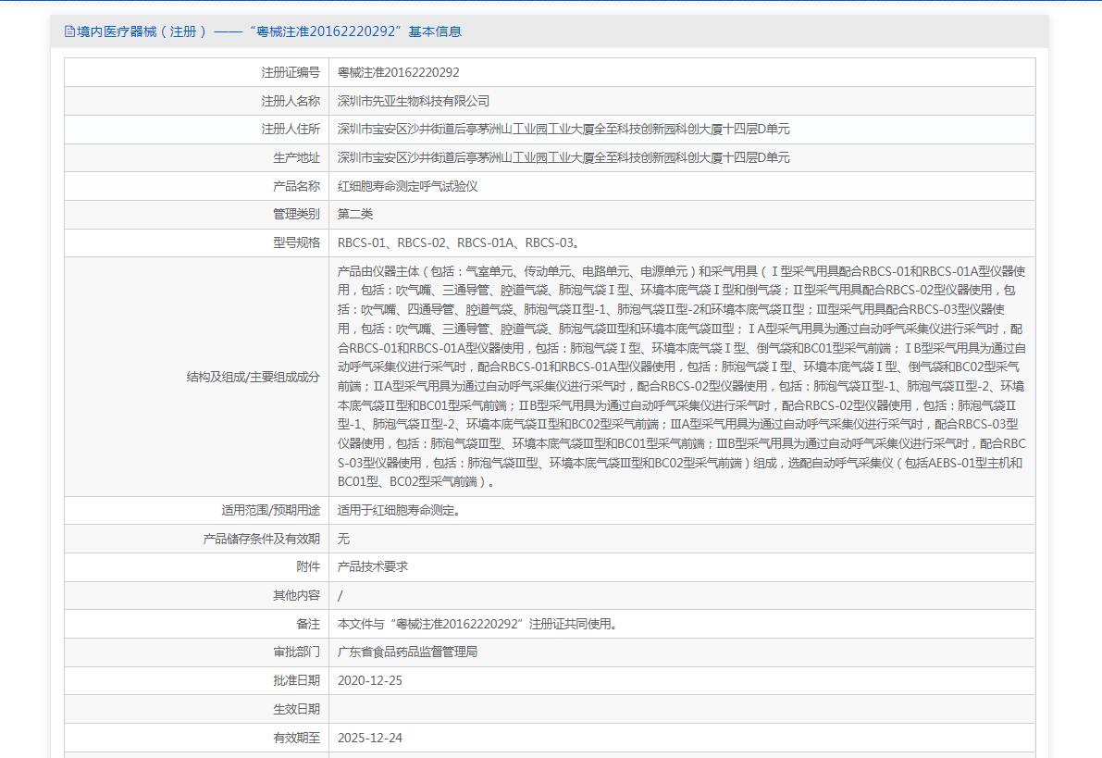Image resolution: width=1102 pixels, height=758 pixels.
Task: Click the address value in the 生产地址 row
Action: tap(563, 157)
